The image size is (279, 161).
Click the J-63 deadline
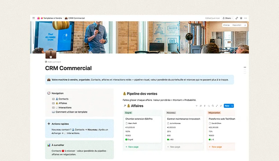pyautogui.click(x=170, y=140)
